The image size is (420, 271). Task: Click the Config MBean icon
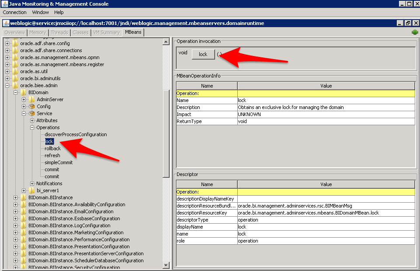point(31,106)
